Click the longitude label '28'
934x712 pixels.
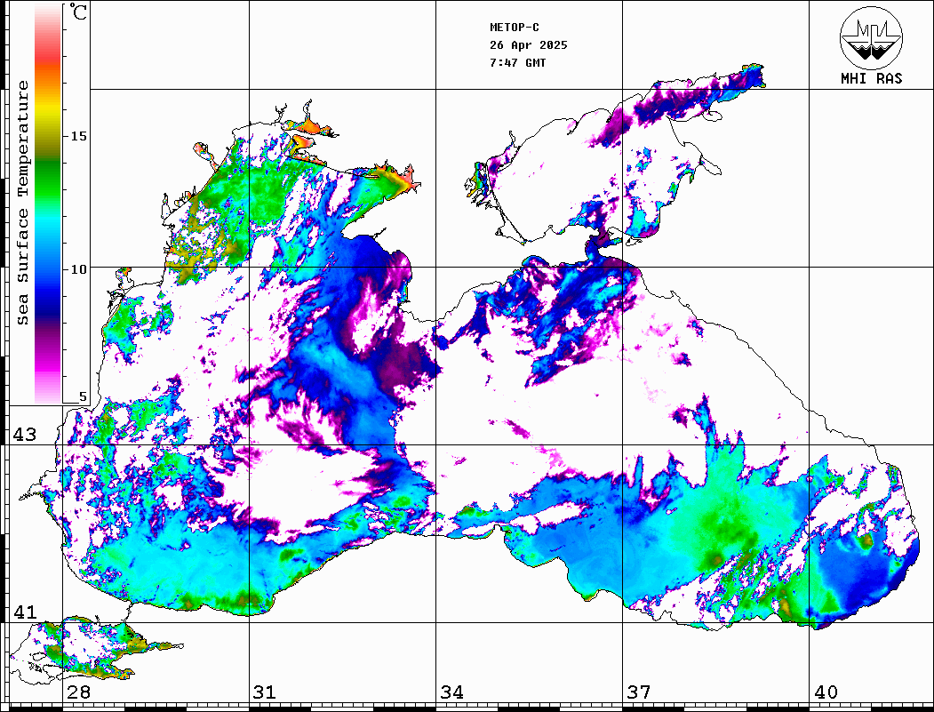78,692
